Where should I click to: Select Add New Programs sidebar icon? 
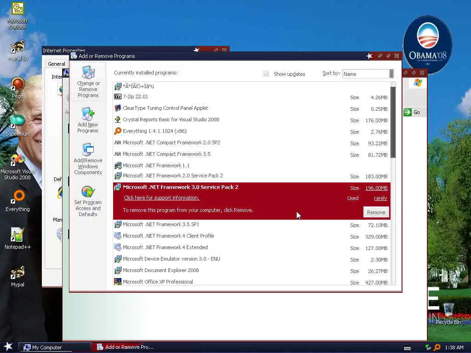88,120
